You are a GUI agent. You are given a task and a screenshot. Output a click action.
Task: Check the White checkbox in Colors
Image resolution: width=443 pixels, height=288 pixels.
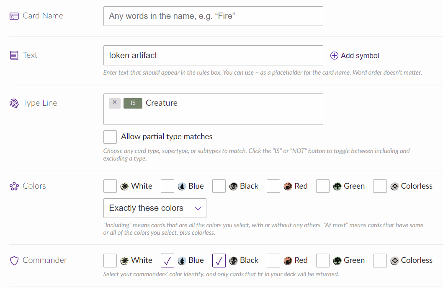(x=110, y=186)
